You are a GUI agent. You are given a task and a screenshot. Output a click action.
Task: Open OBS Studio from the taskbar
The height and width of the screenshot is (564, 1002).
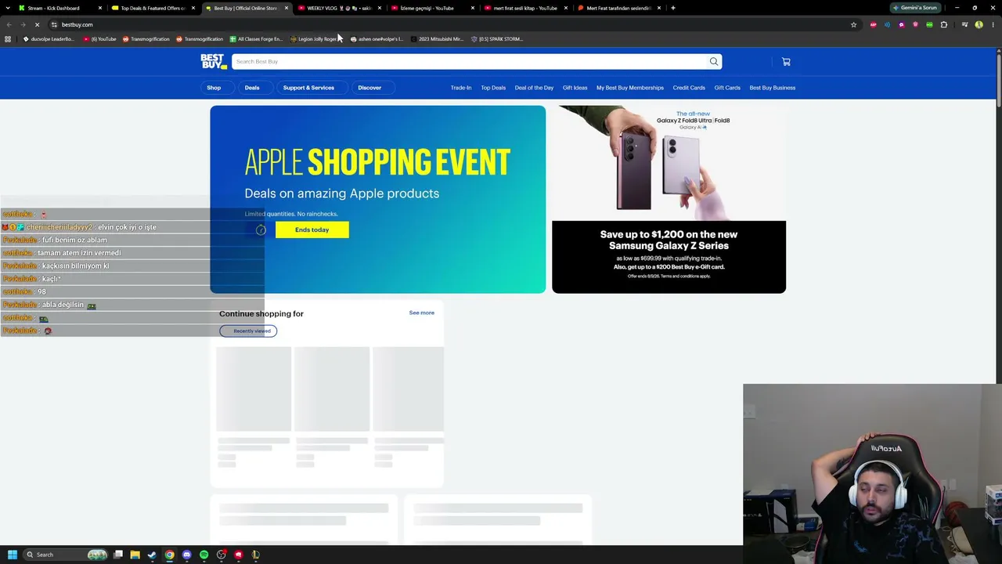click(x=222, y=555)
